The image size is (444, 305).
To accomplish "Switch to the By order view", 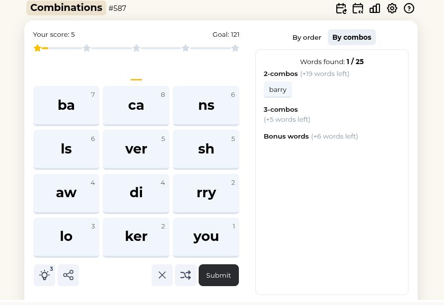I will coord(306,37).
